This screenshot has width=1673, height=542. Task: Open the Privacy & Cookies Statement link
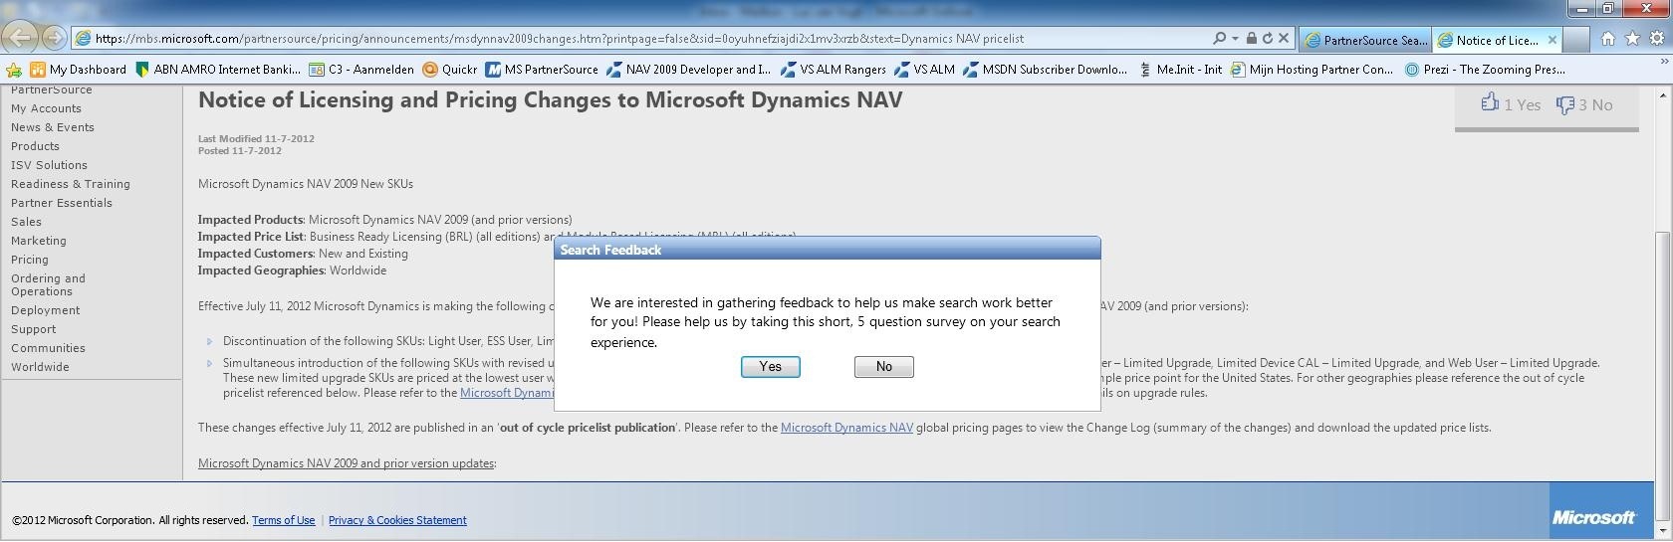click(397, 520)
